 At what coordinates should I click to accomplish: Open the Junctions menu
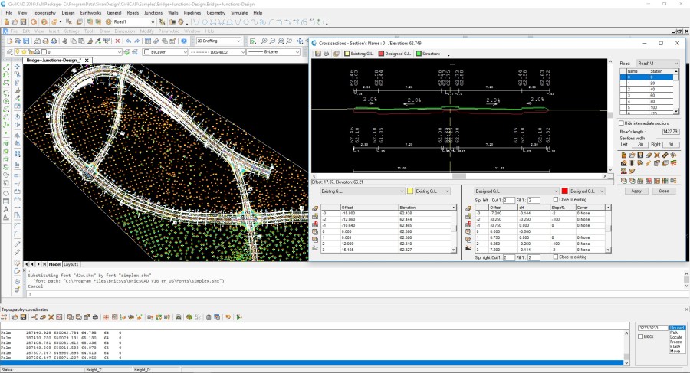pos(154,13)
